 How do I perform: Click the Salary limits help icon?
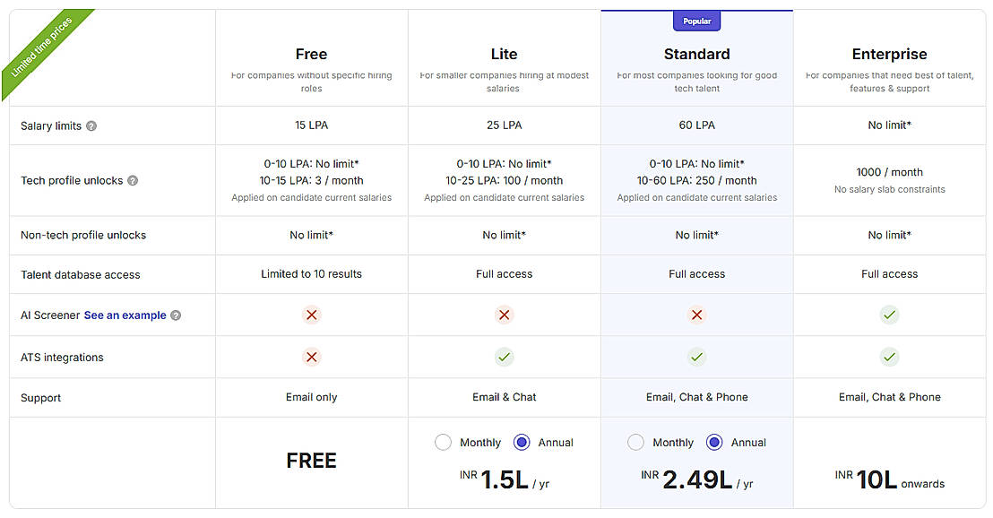click(91, 126)
